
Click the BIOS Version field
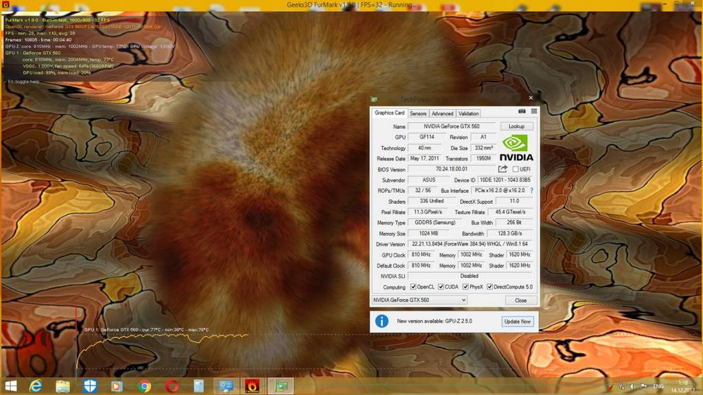tap(450, 169)
